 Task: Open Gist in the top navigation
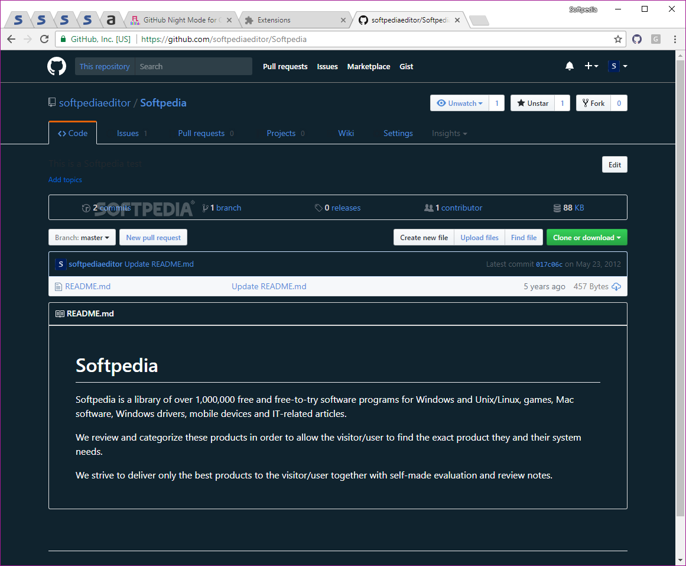(406, 67)
